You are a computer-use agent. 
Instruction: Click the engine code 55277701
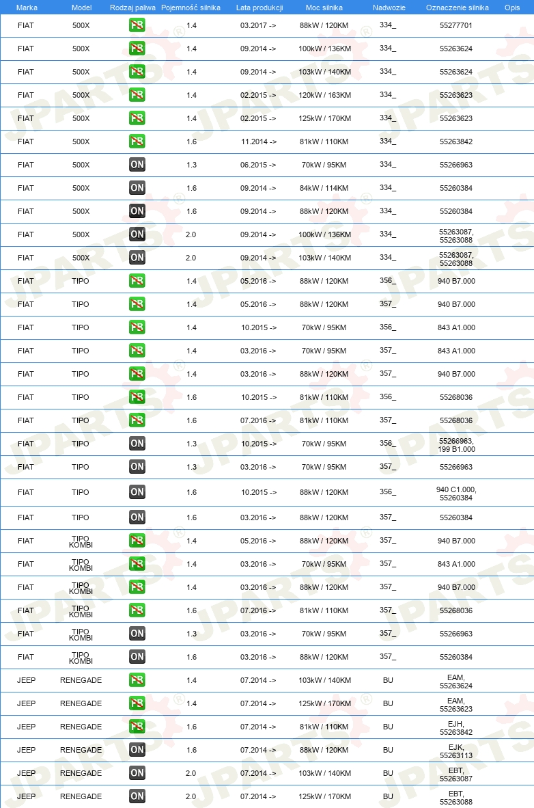(455, 25)
